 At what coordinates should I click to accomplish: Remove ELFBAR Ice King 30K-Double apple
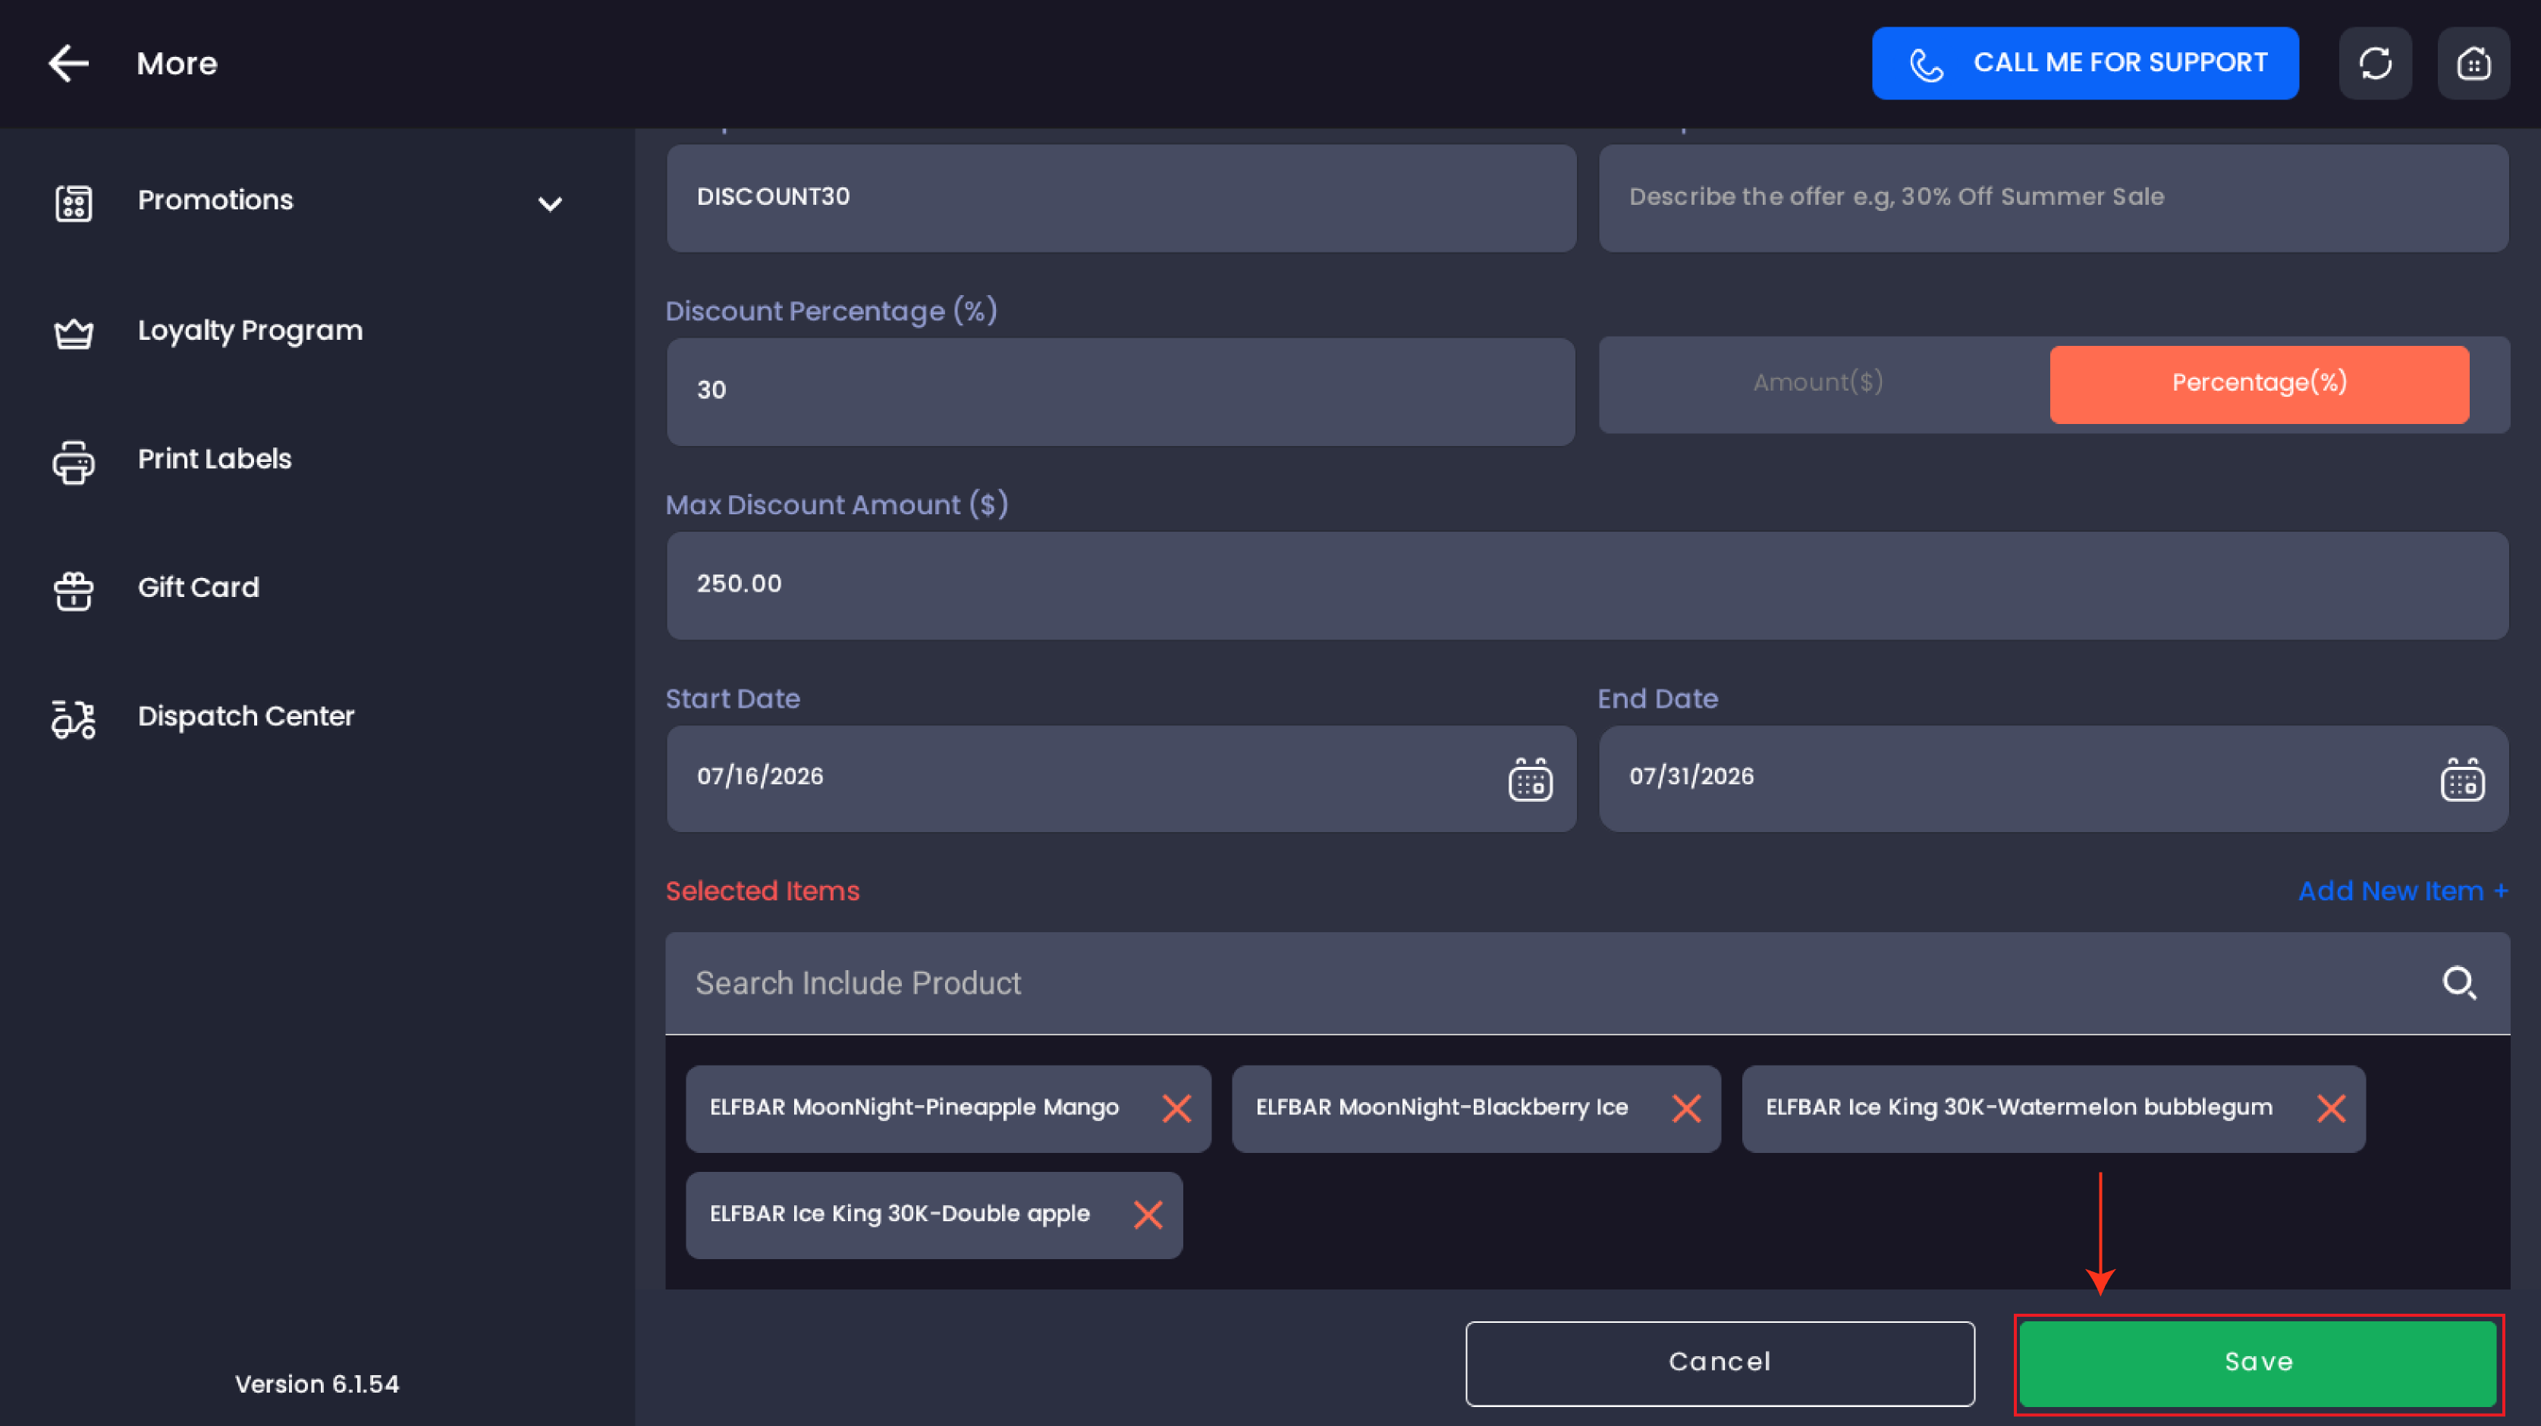pyautogui.click(x=1147, y=1214)
